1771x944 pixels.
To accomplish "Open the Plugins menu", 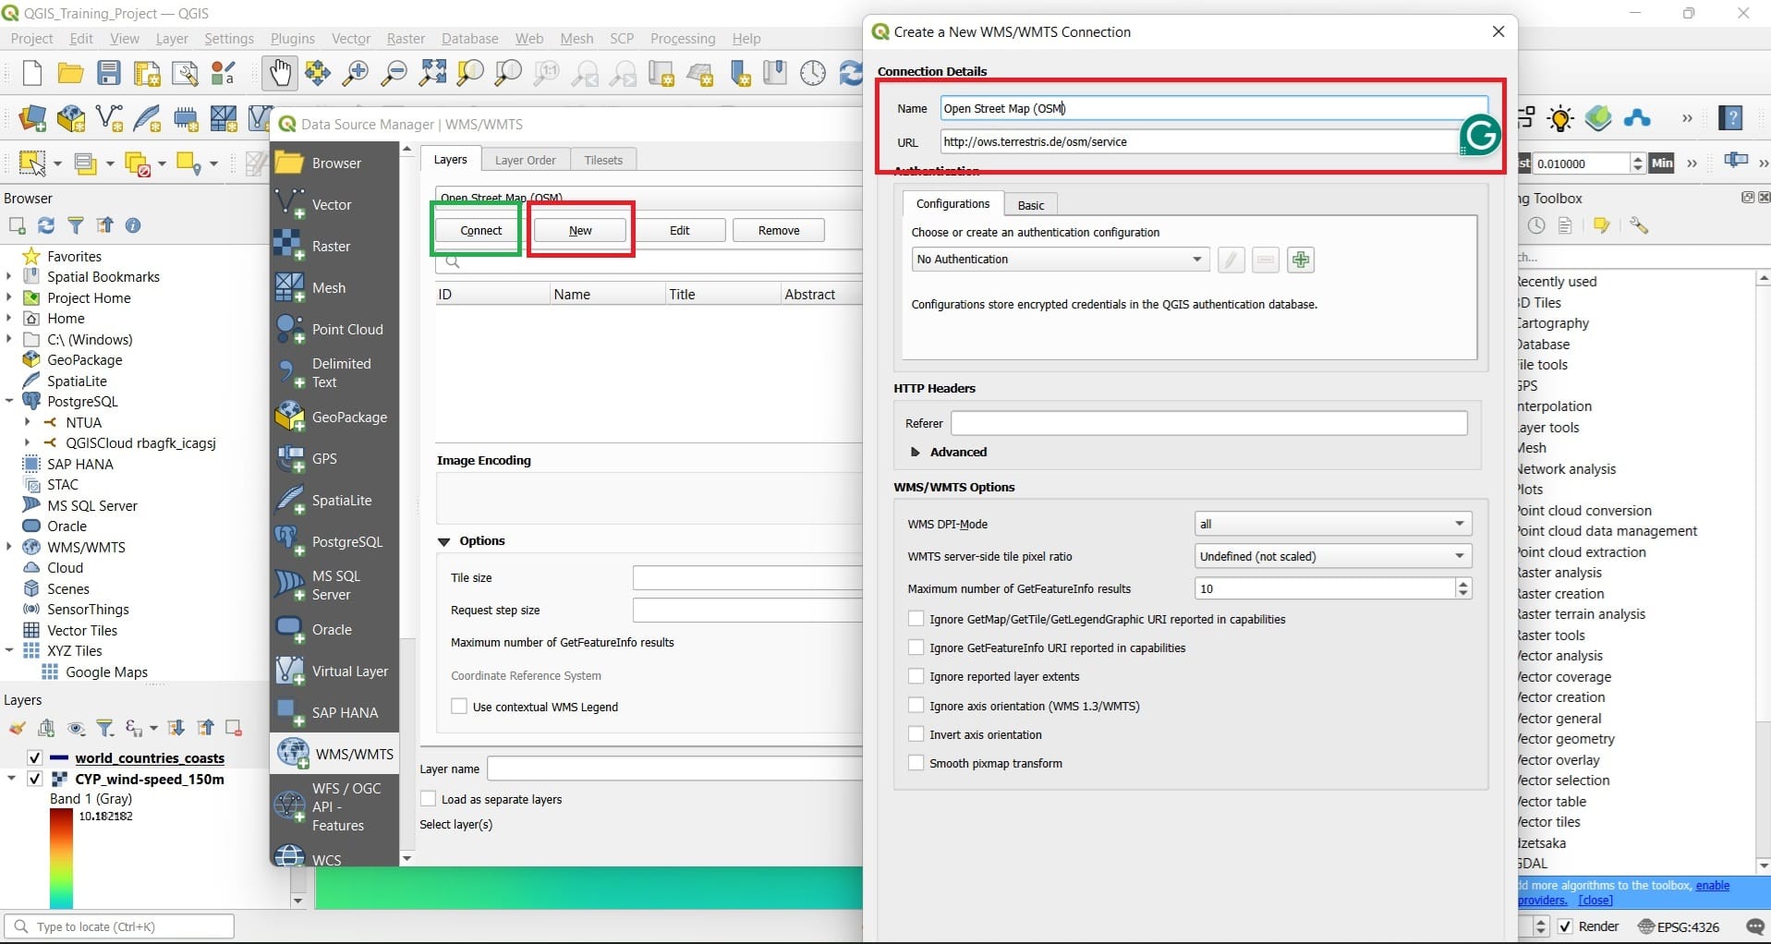I will pos(292,39).
